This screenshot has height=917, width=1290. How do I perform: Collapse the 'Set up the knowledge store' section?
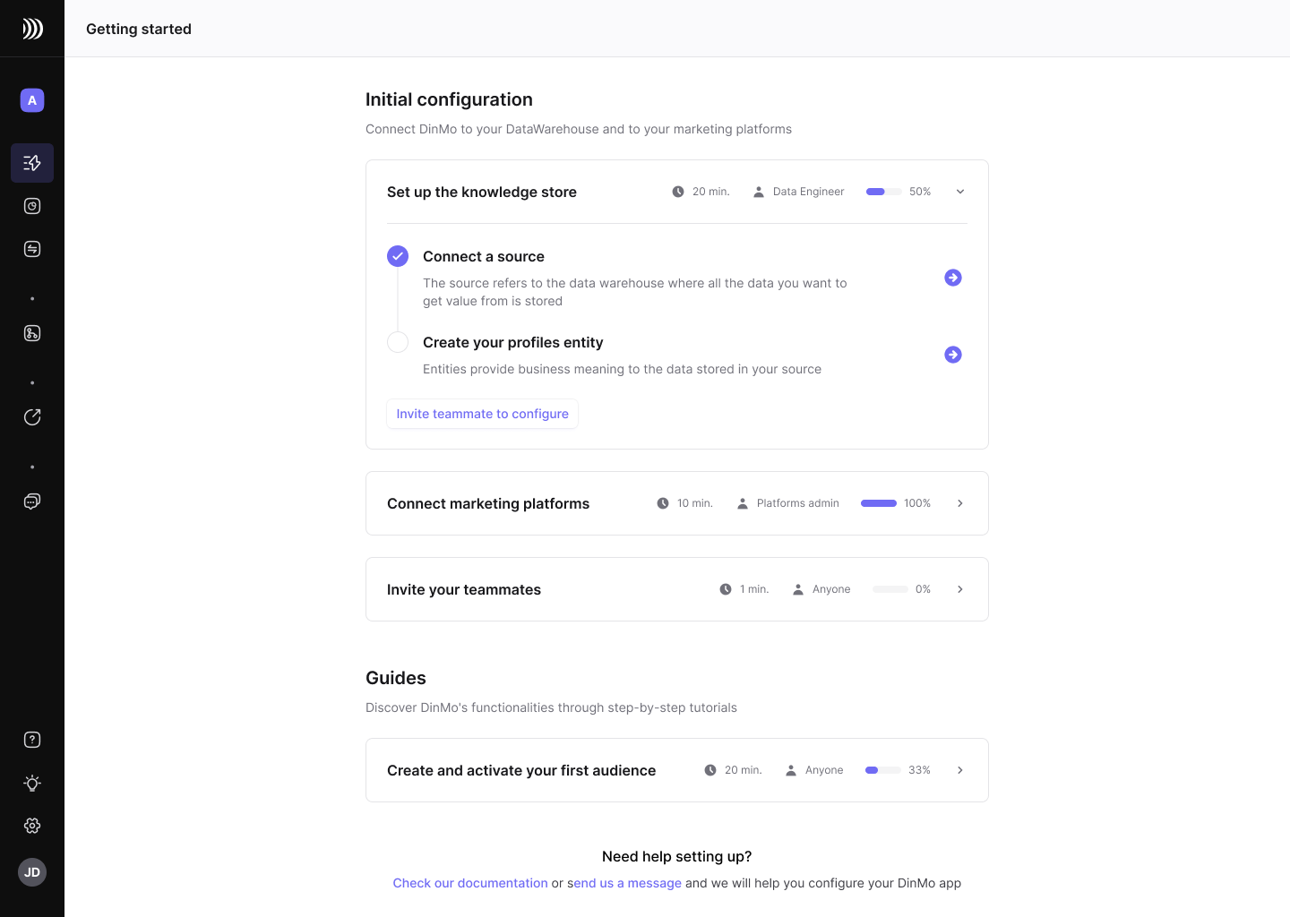[x=960, y=192]
